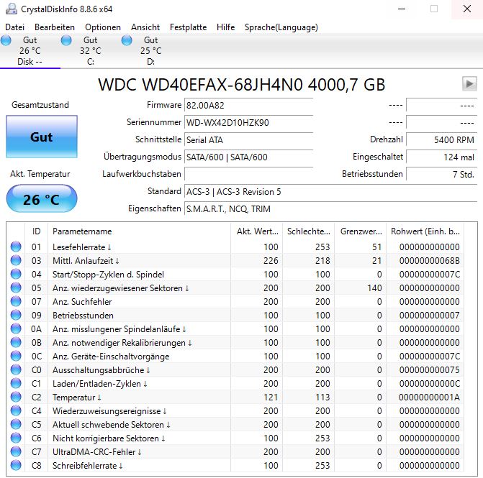Click status orb for 09 Betriebsstunden row
Image resolution: width=483 pixels, height=478 pixels.
(16, 315)
